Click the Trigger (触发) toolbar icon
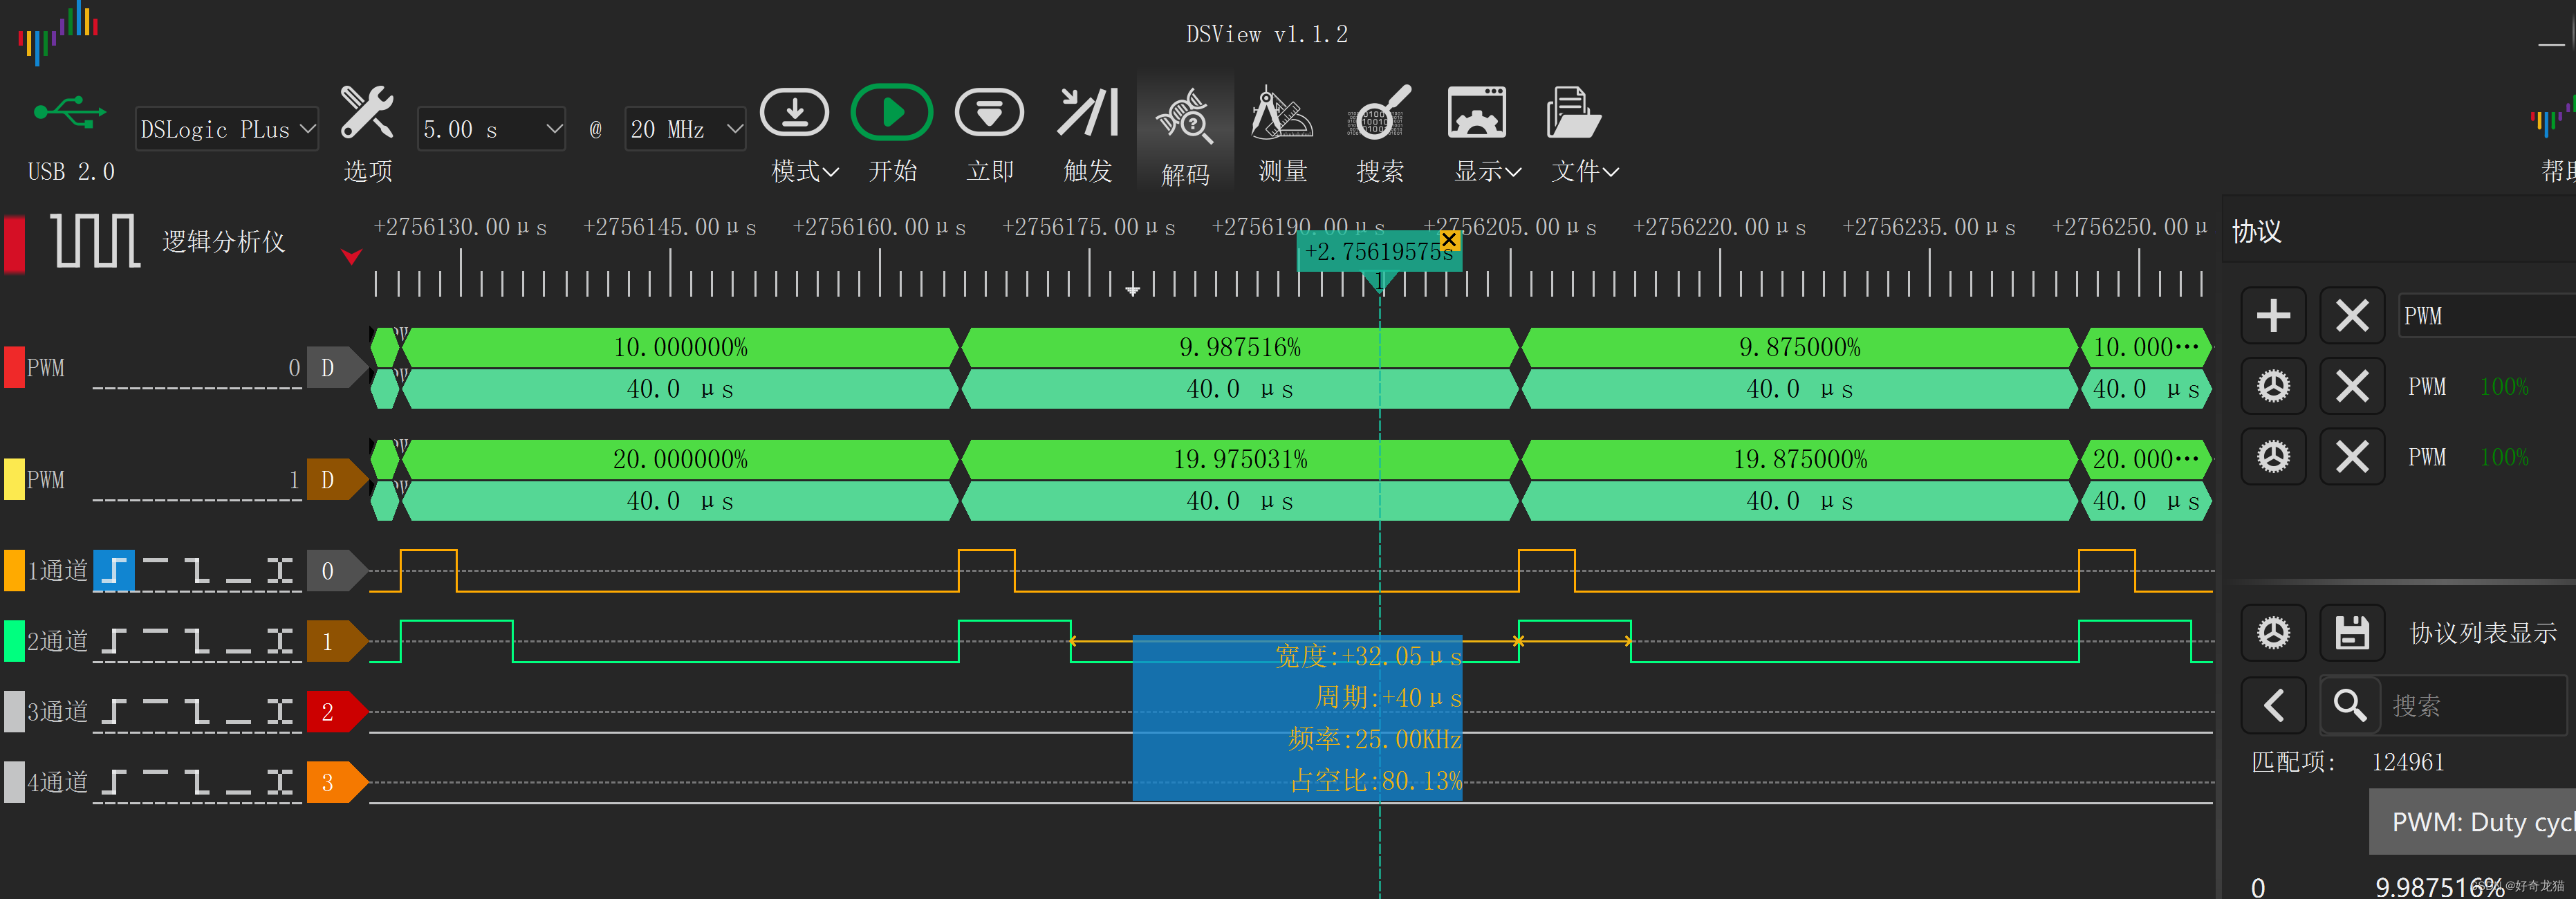 click(1087, 113)
